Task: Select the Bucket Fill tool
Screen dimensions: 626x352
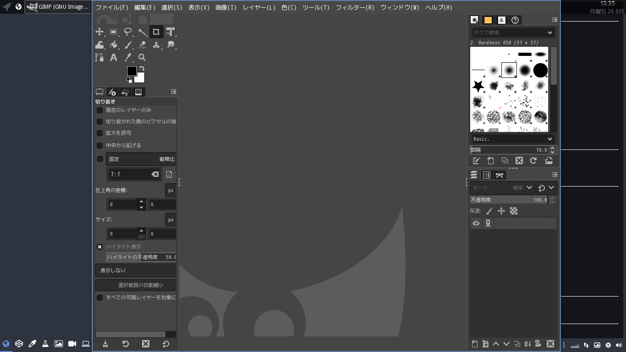Action: (x=114, y=44)
